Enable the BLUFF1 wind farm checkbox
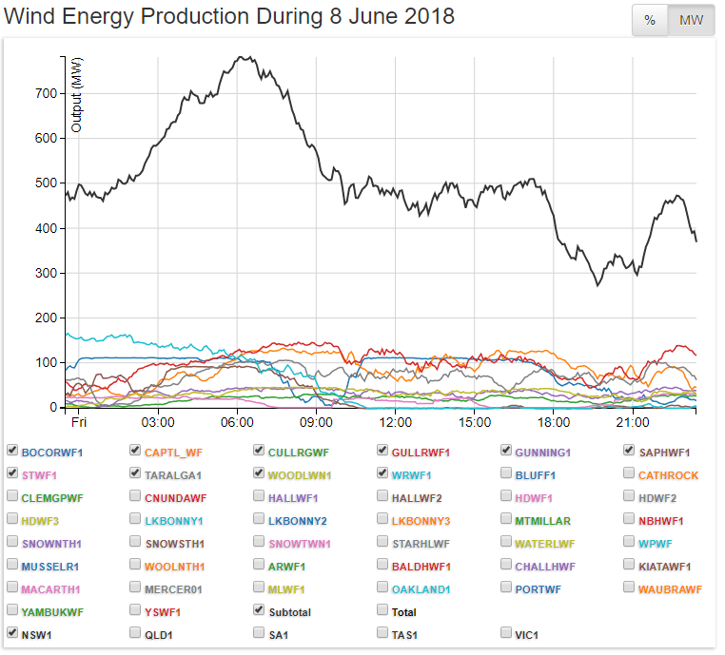Screen dimensions: 725x655 pos(507,472)
